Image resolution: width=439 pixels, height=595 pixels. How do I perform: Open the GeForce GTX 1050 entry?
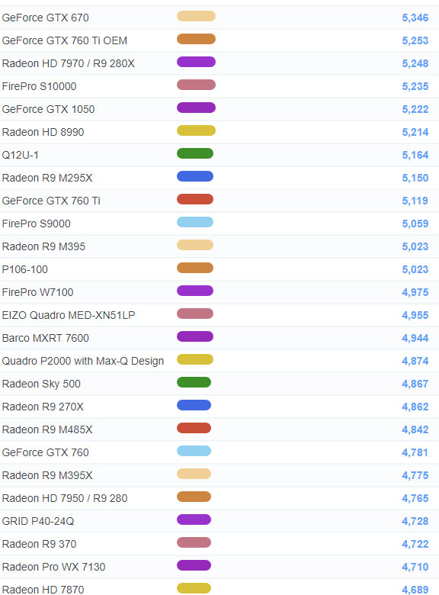pos(48,109)
